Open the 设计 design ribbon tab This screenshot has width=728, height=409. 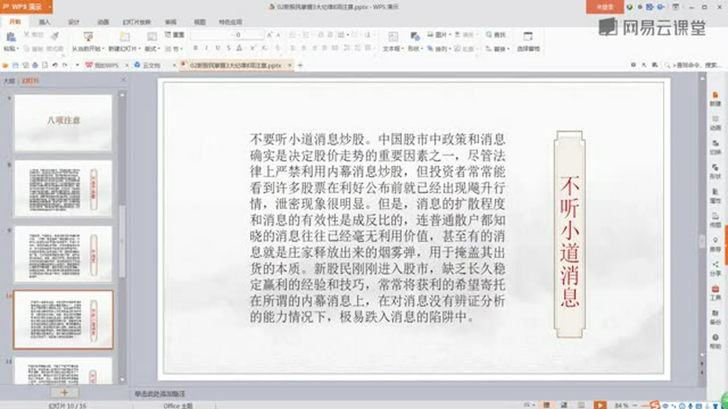pyautogui.click(x=74, y=22)
